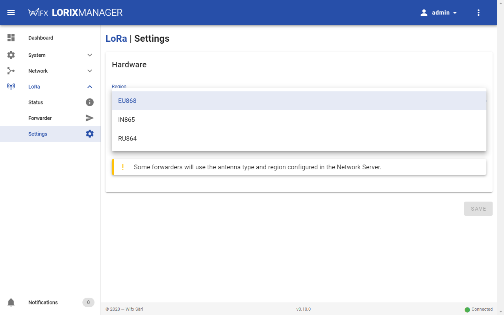Select EU868 region option
The image size is (504, 315).
127,101
